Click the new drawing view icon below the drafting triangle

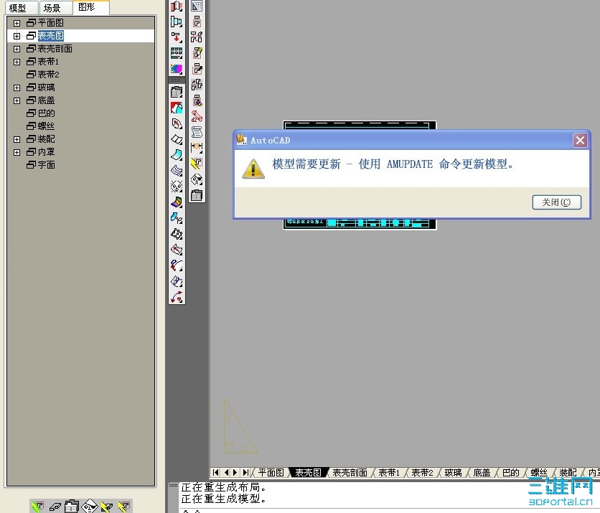(197, 22)
